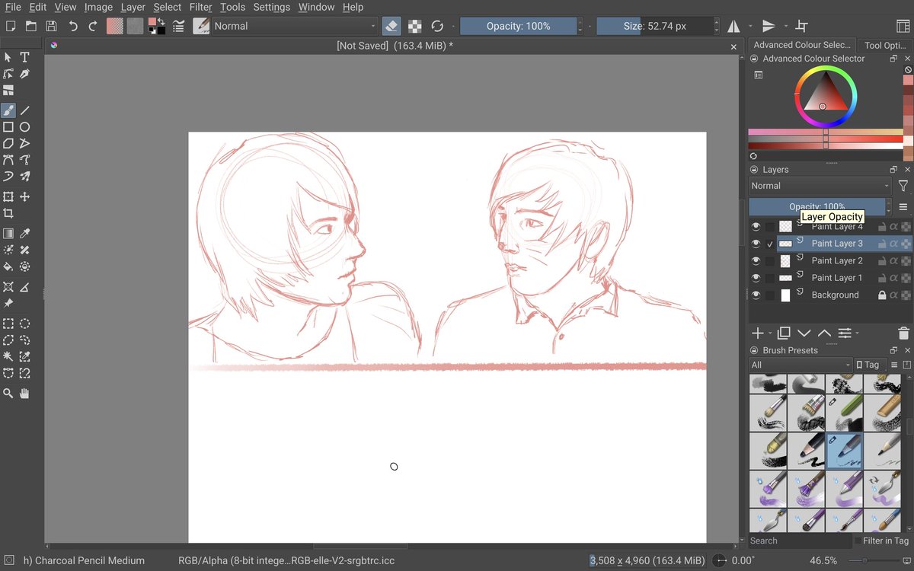The height and width of the screenshot is (571, 914).
Task: Expand add layer plus dropdown arrow
Action: [770, 333]
